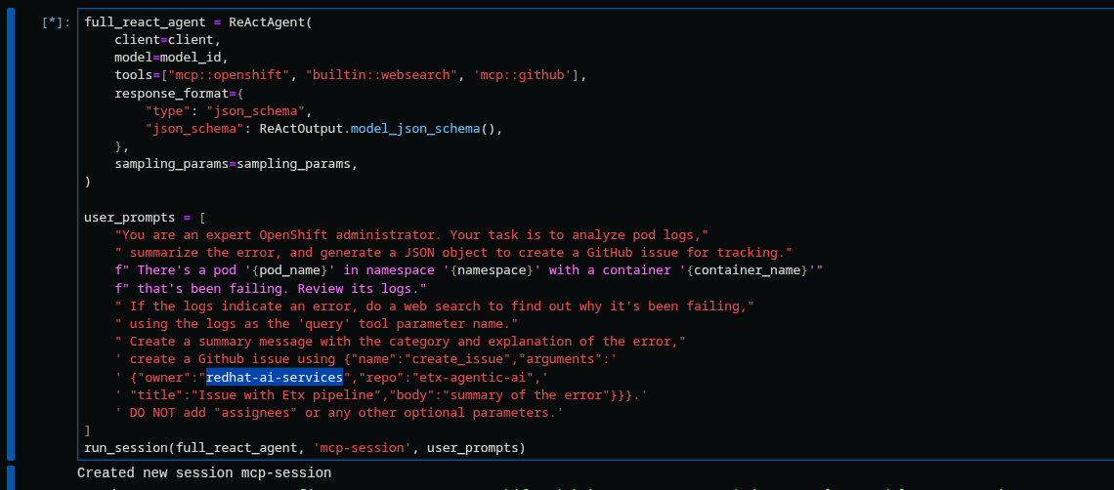The width and height of the screenshot is (1114, 490).
Task: Click the "builtin::websearch" string
Action: click(380, 75)
